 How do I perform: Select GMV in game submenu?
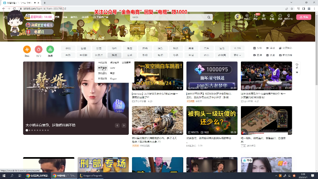point(112,68)
